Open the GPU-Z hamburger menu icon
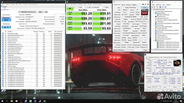The image size is (184, 103). 148,4
